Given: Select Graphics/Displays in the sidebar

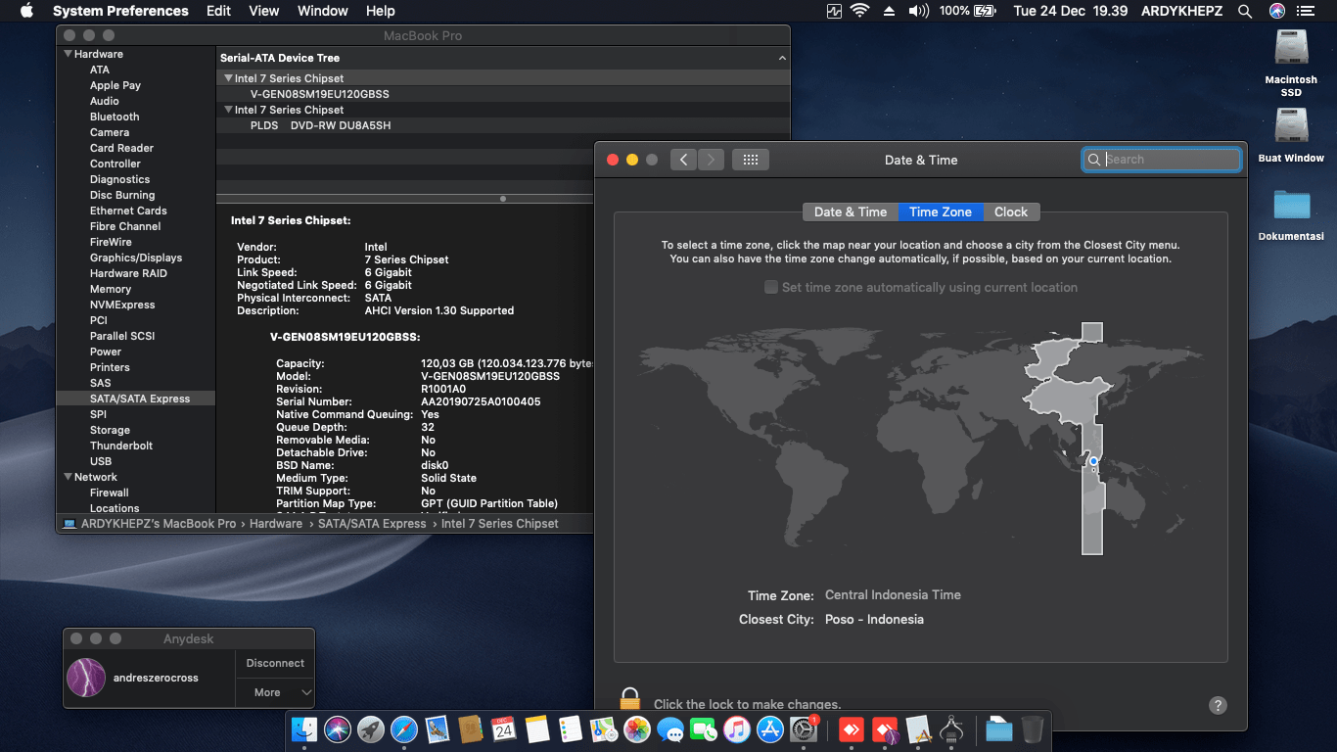Looking at the screenshot, I should [136, 258].
